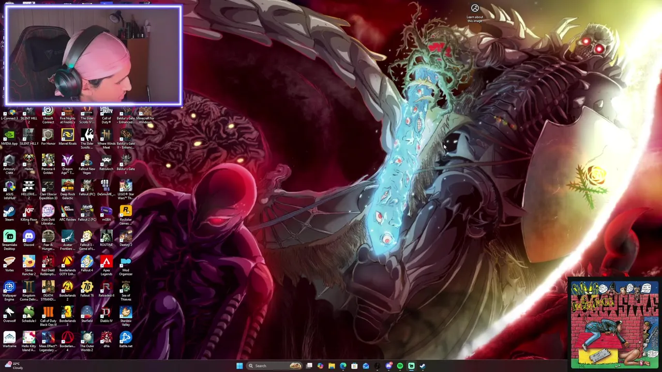The height and width of the screenshot is (372, 662).
Task: Select the Overwolf desktop icon
Action: 9,315
